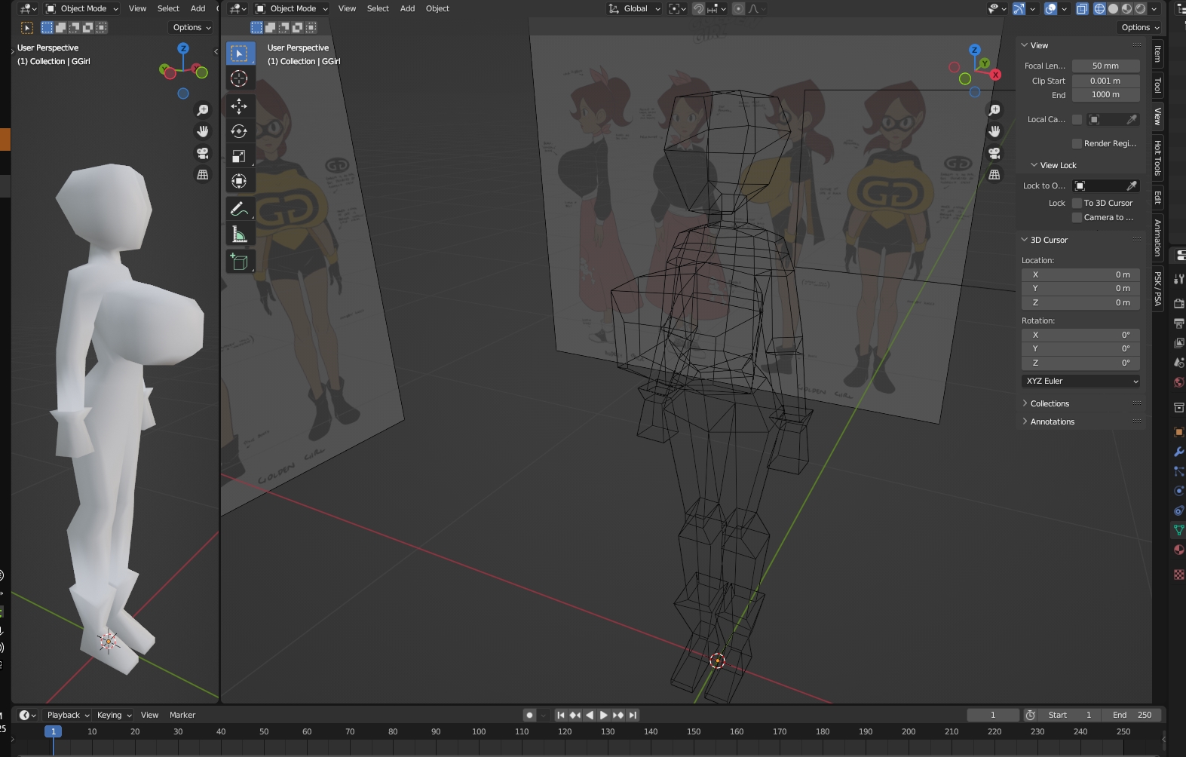Play the animation forward
The image size is (1186, 757).
pos(603,715)
